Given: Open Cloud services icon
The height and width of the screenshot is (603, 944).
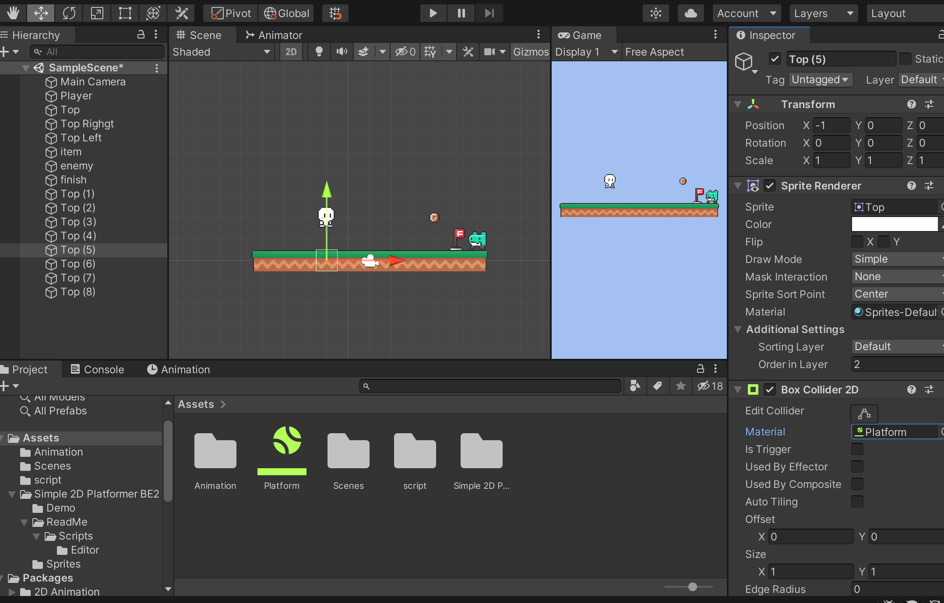Looking at the screenshot, I should [x=690, y=13].
